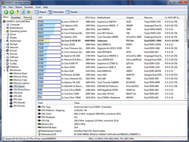
Task: Open the Help menu
Action: 45,7
